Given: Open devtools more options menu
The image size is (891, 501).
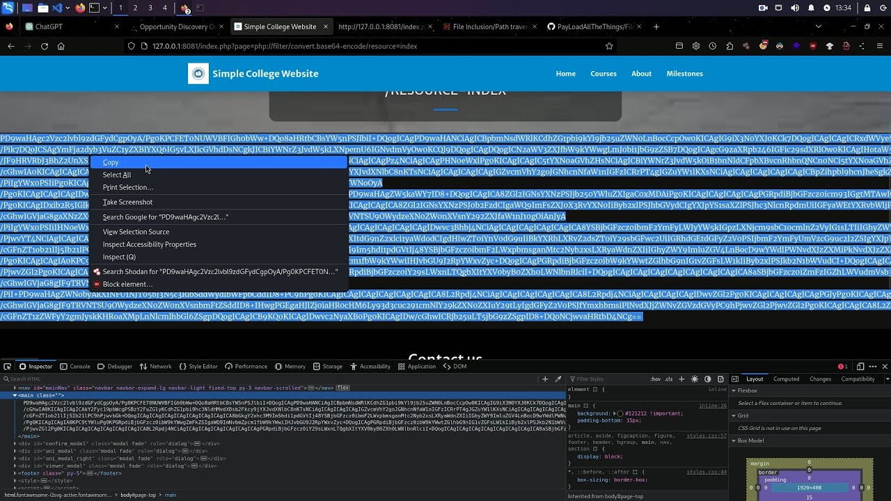Looking at the screenshot, I should (873, 366).
